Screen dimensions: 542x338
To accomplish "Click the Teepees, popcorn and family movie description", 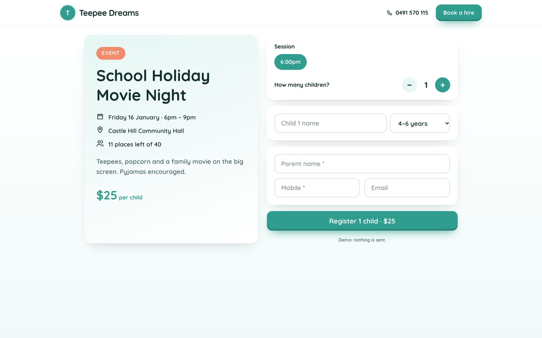I will coord(170,167).
